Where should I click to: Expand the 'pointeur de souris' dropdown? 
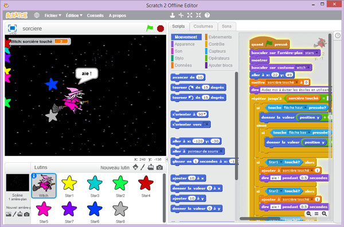tap(221, 151)
